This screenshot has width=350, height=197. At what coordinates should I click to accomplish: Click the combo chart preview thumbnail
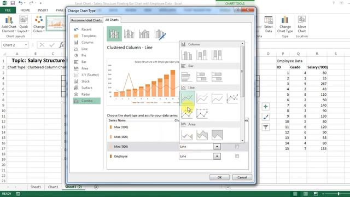143,82
